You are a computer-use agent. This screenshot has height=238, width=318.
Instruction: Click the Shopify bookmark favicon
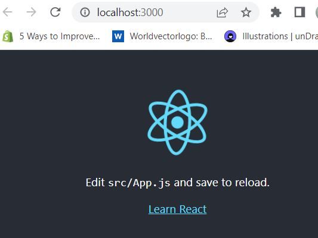pyautogui.click(x=8, y=36)
